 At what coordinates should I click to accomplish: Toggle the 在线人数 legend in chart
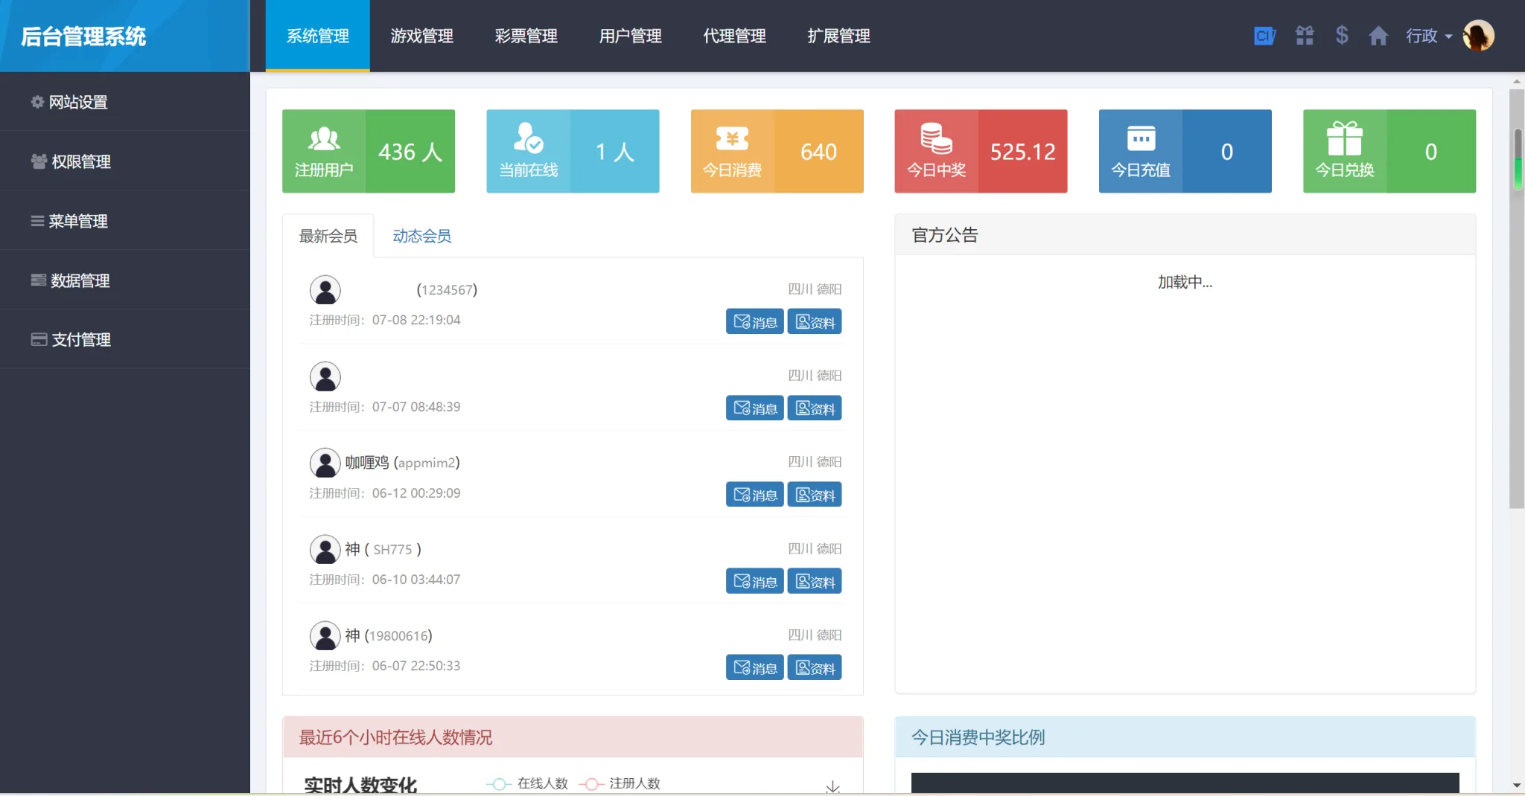[529, 783]
